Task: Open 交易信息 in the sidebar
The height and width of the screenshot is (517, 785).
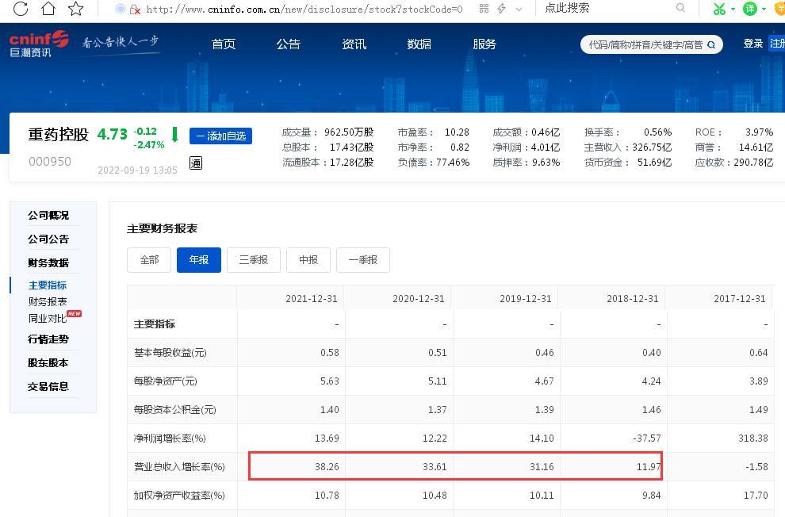Action: pyautogui.click(x=48, y=386)
